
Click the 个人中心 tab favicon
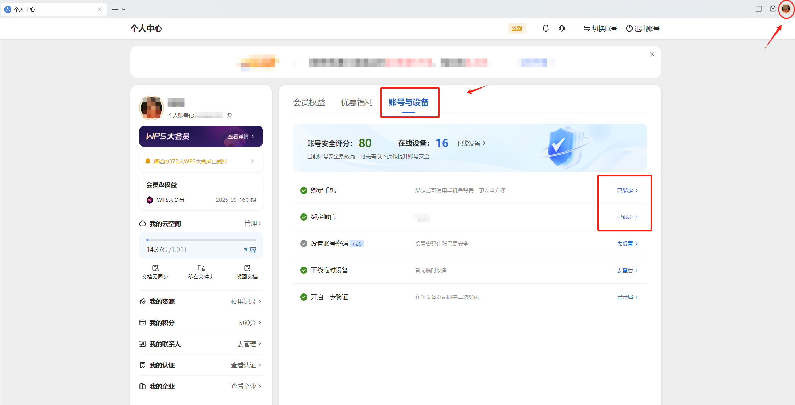pyautogui.click(x=8, y=10)
